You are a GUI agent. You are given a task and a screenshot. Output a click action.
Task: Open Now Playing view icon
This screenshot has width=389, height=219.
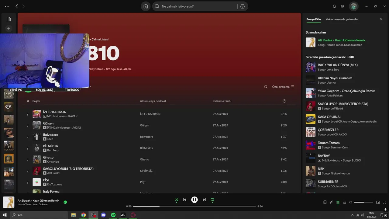(325, 202)
